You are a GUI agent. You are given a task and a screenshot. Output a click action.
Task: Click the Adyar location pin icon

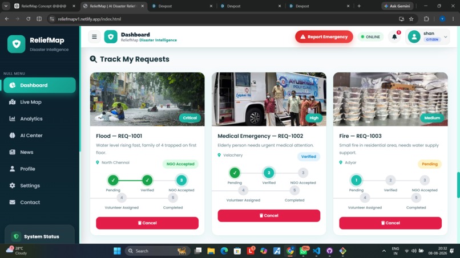tap(341, 162)
